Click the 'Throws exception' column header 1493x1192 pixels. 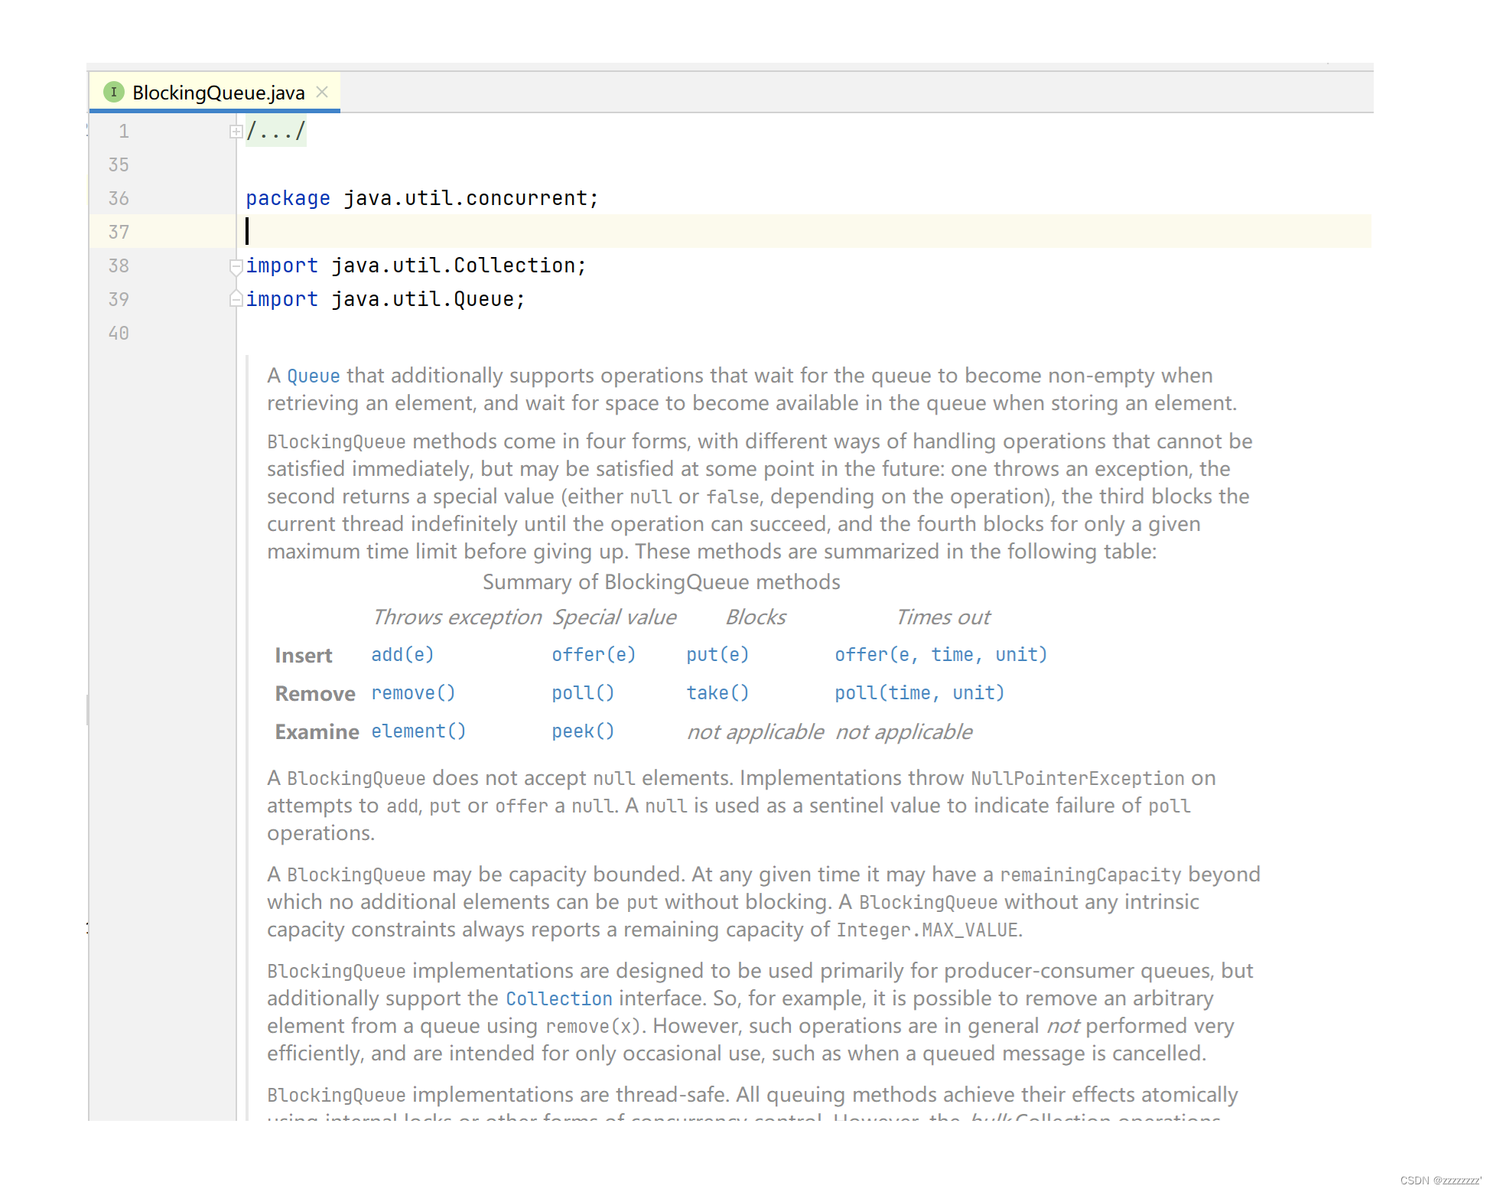[457, 617]
